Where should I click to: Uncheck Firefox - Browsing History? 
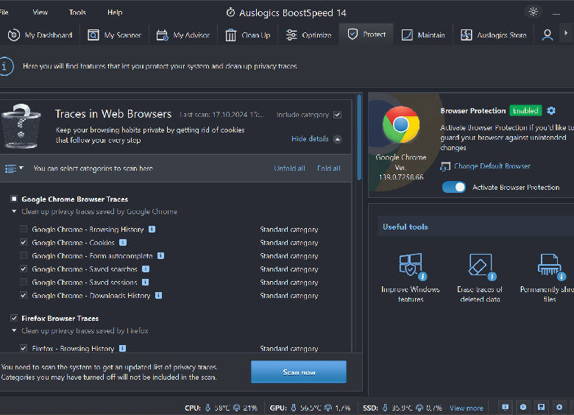click(24, 348)
